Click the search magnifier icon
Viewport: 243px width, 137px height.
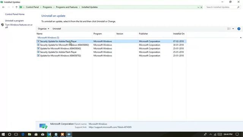pos(238,7)
